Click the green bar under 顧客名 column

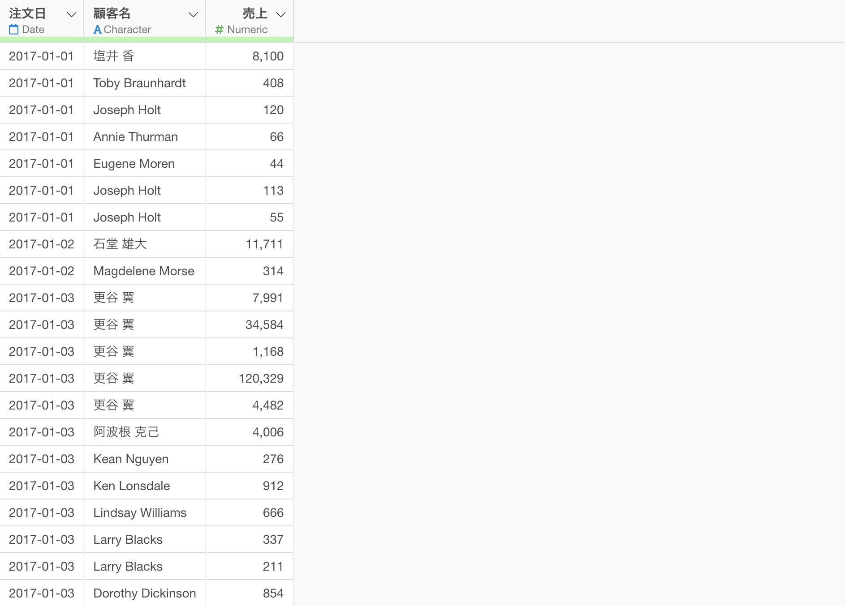pos(145,40)
